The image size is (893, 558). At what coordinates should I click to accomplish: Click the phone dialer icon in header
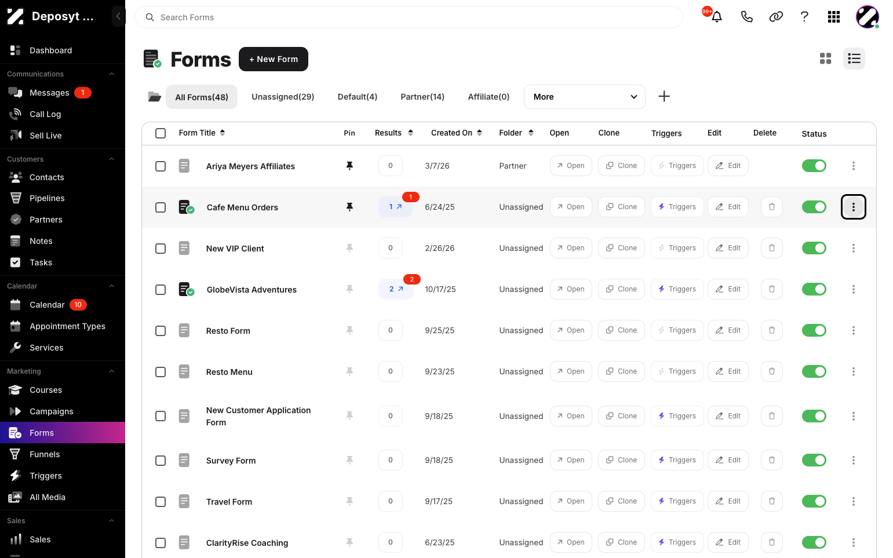pos(746,17)
